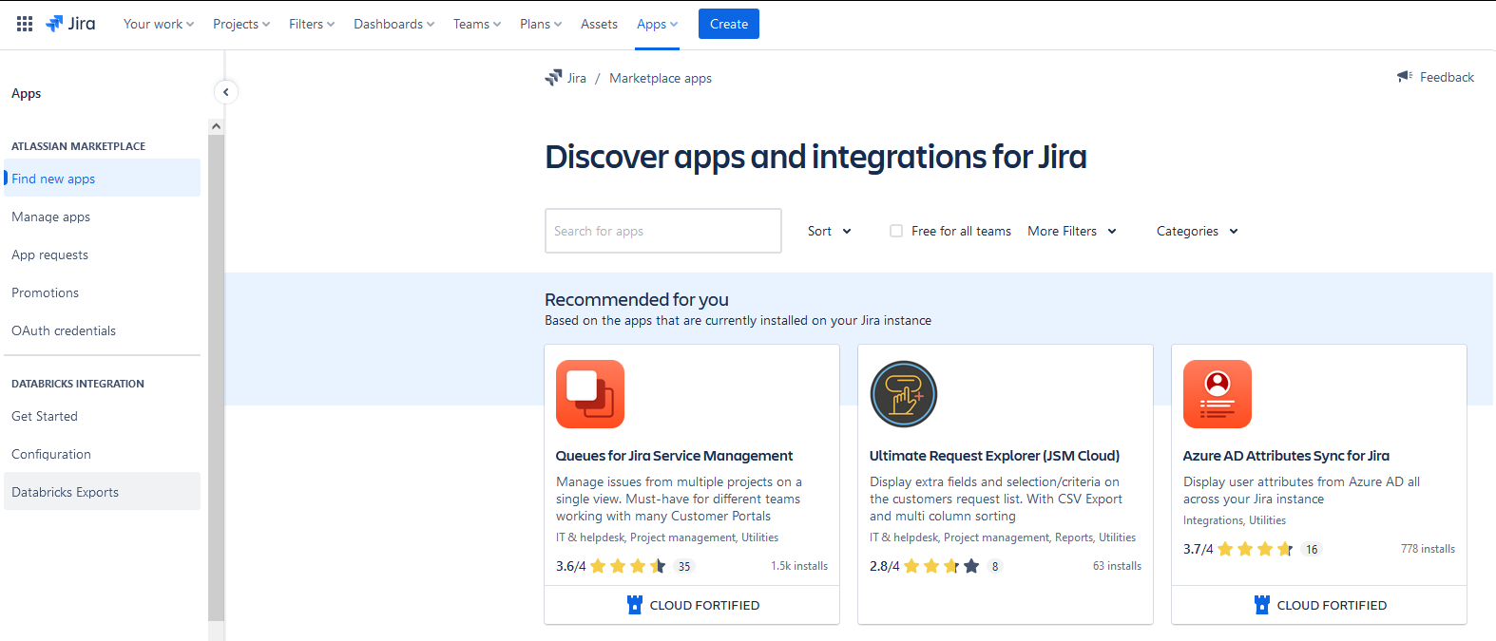Open Databricks Exports in sidebar
Image resolution: width=1496 pixels, height=641 pixels.
[66, 492]
